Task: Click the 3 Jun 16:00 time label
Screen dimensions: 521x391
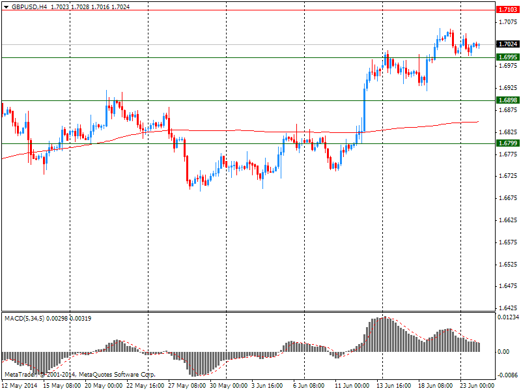Action: tap(268, 386)
